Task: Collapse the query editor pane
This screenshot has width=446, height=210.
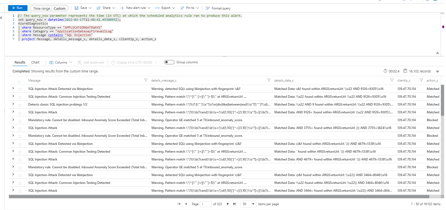Action: point(437,53)
